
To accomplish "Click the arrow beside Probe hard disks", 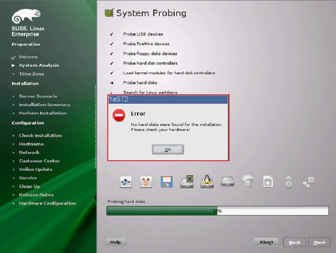I will (x=112, y=83).
